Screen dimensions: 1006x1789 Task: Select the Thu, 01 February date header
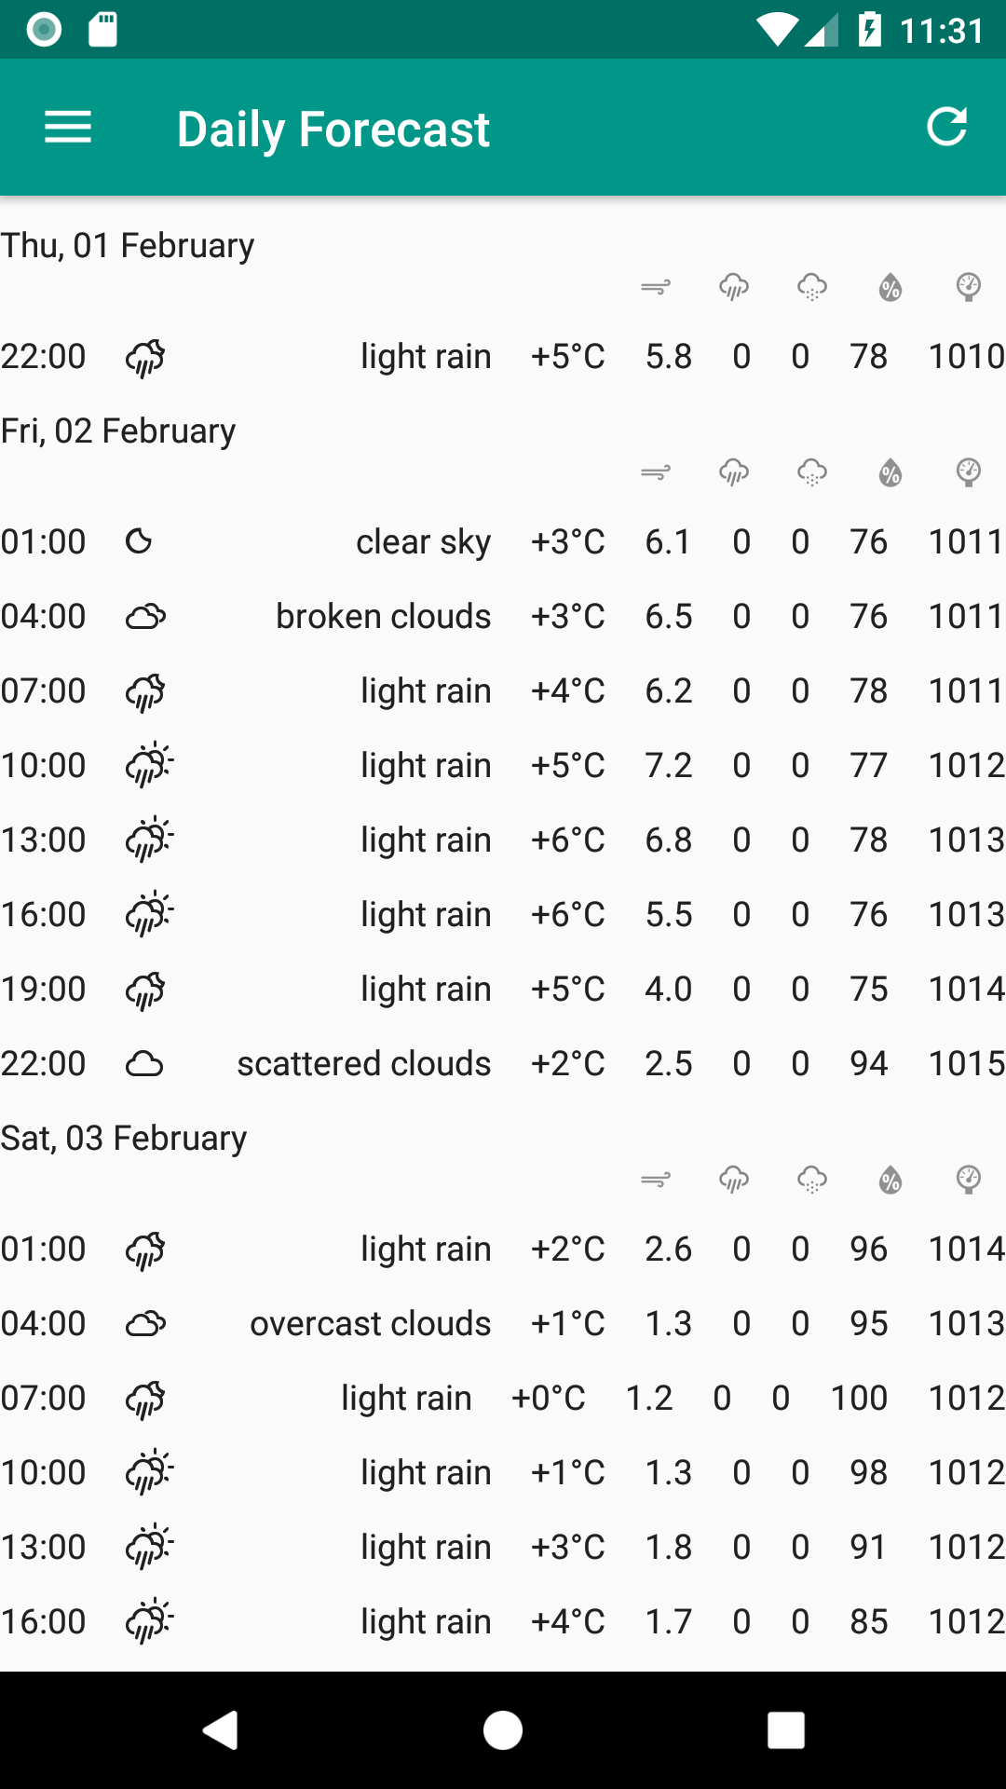pos(128,246)
